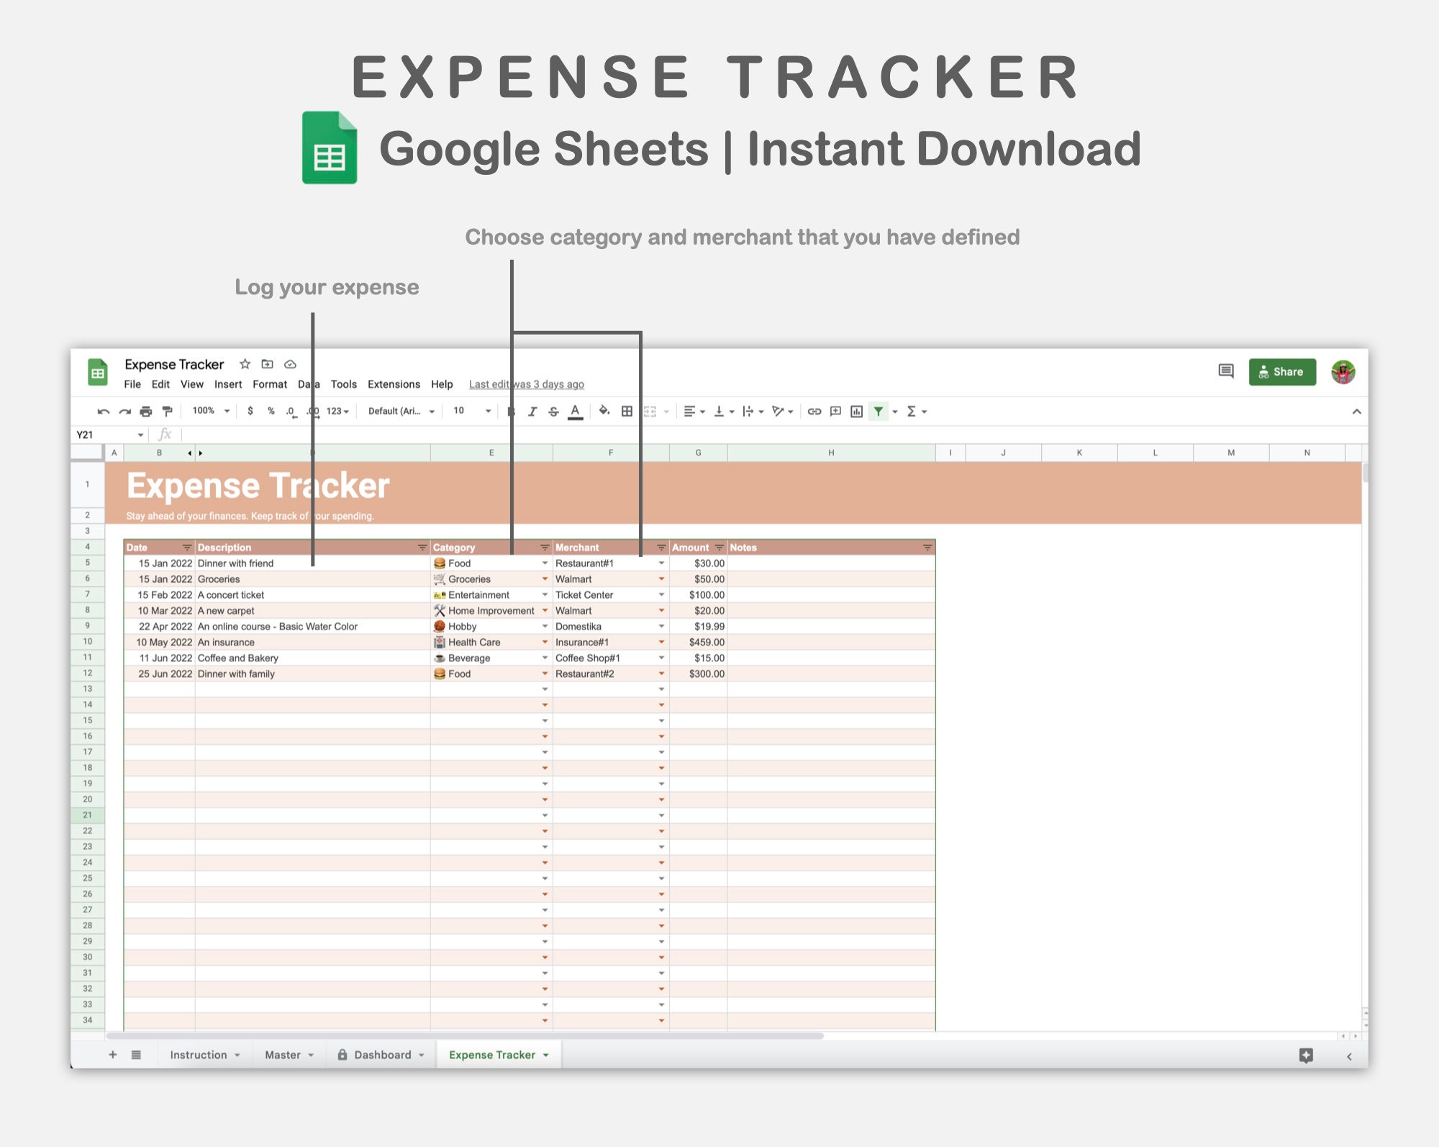Viewport: 1439px width, 1147px height.
Task: Open the Category dropdown for Dinner with friend
Action: click(545, 563)
